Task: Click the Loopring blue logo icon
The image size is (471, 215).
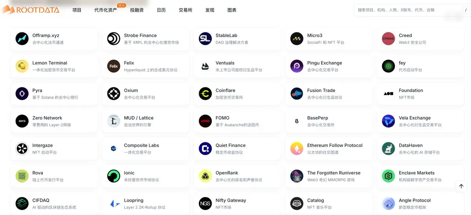Action: (114, 203)
